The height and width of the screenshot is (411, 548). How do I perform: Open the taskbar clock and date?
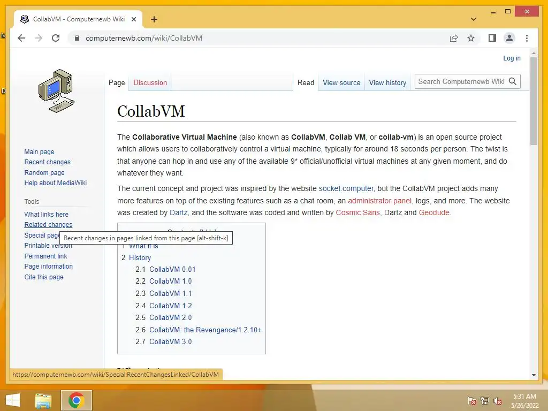[x=524, y=401]
